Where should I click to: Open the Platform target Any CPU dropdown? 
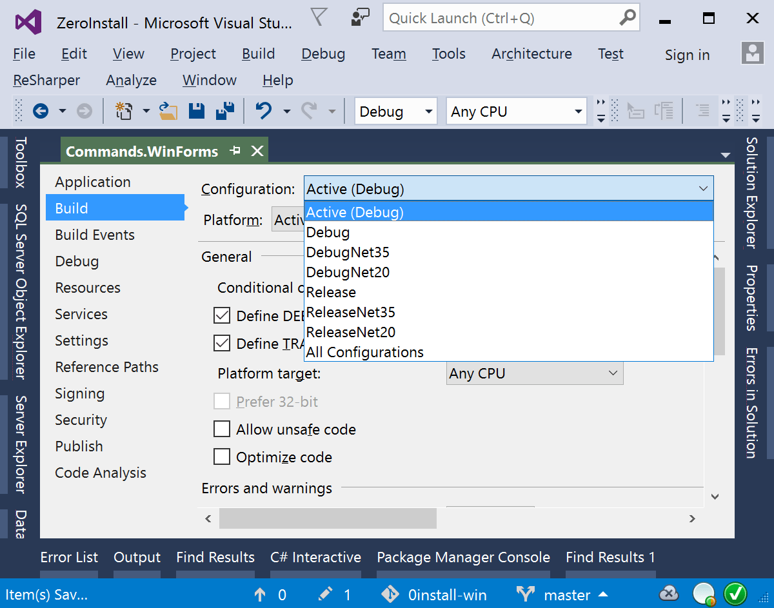535,373
